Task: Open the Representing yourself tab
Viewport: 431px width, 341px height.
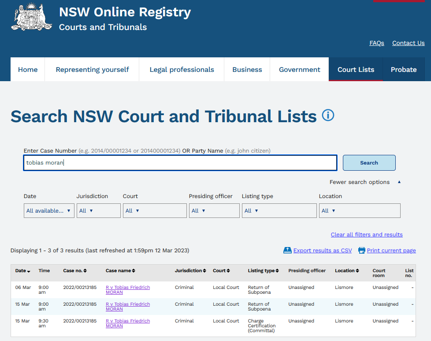Action: coord(92,69)
